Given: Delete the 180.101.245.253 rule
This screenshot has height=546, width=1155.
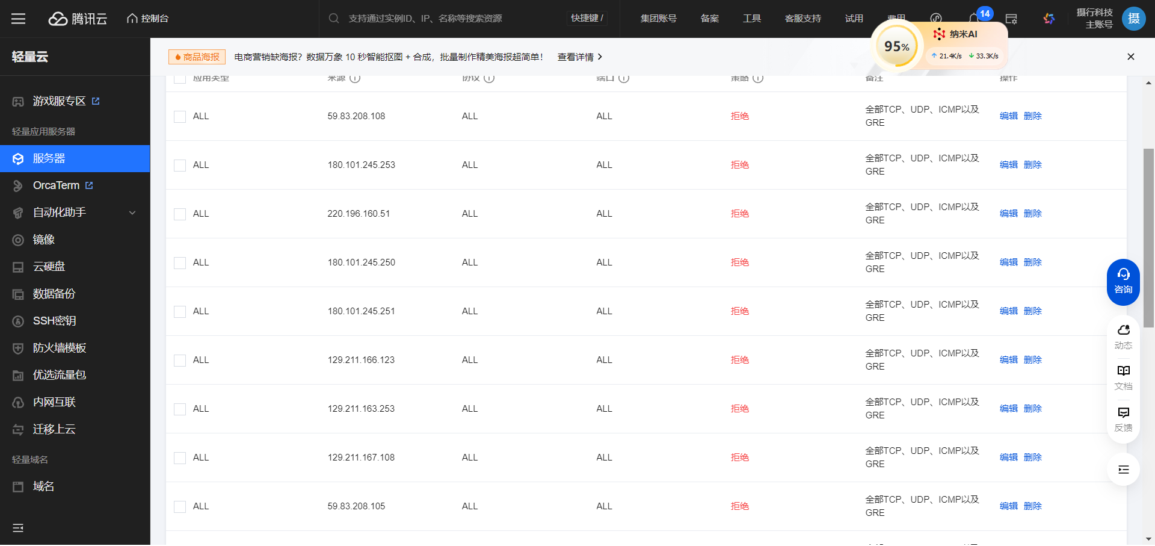Looking at the screenshot, I should pos(1032,165).
